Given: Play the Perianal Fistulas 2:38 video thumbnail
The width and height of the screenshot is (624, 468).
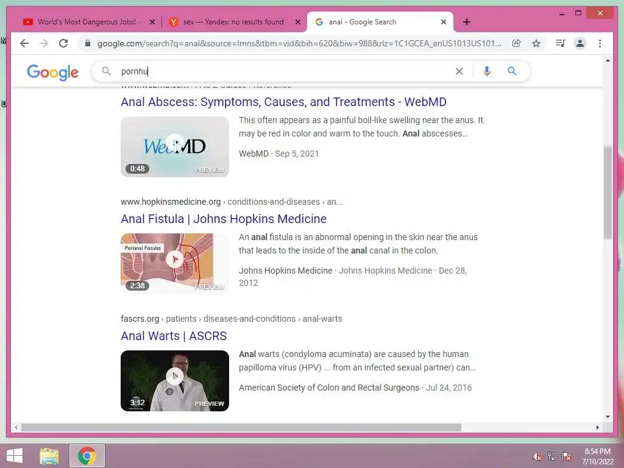Looking at the screenshot, I should pyautogui.click(x=175, y=263).
